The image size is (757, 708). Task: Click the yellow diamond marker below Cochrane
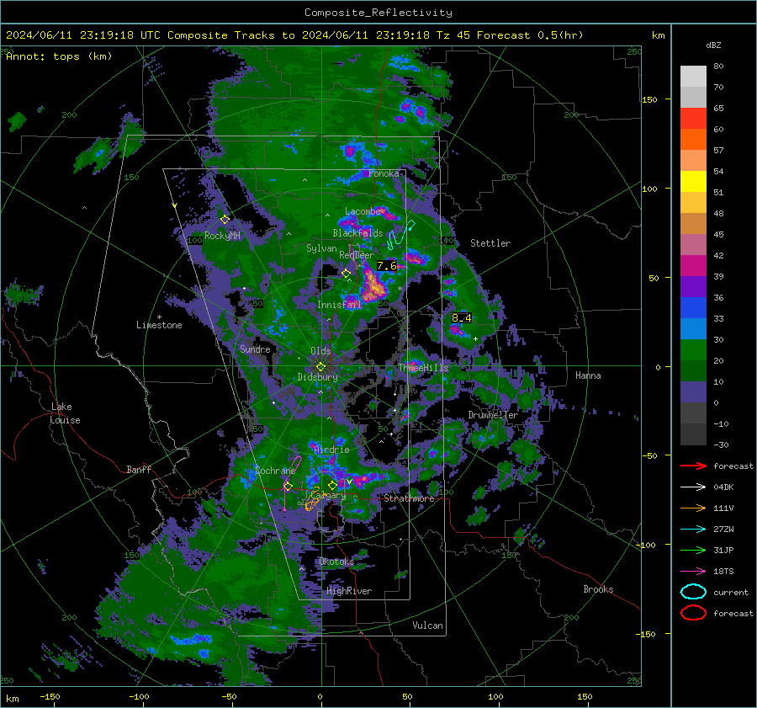click(289, 486)
